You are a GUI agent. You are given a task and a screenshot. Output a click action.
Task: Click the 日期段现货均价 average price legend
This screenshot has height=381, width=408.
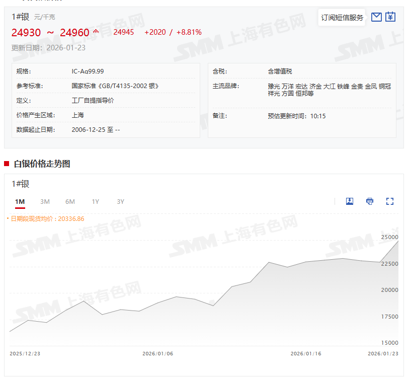pos(46,219)
